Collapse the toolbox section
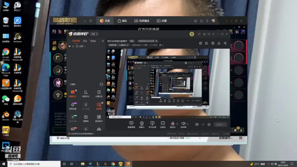 click(101, 84)
